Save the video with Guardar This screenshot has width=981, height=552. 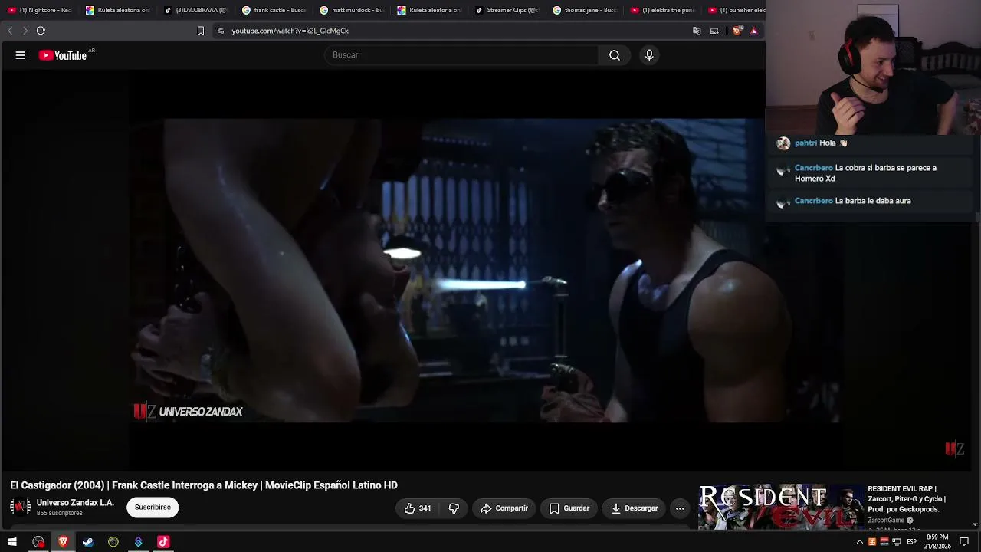[x=569, y=508]
